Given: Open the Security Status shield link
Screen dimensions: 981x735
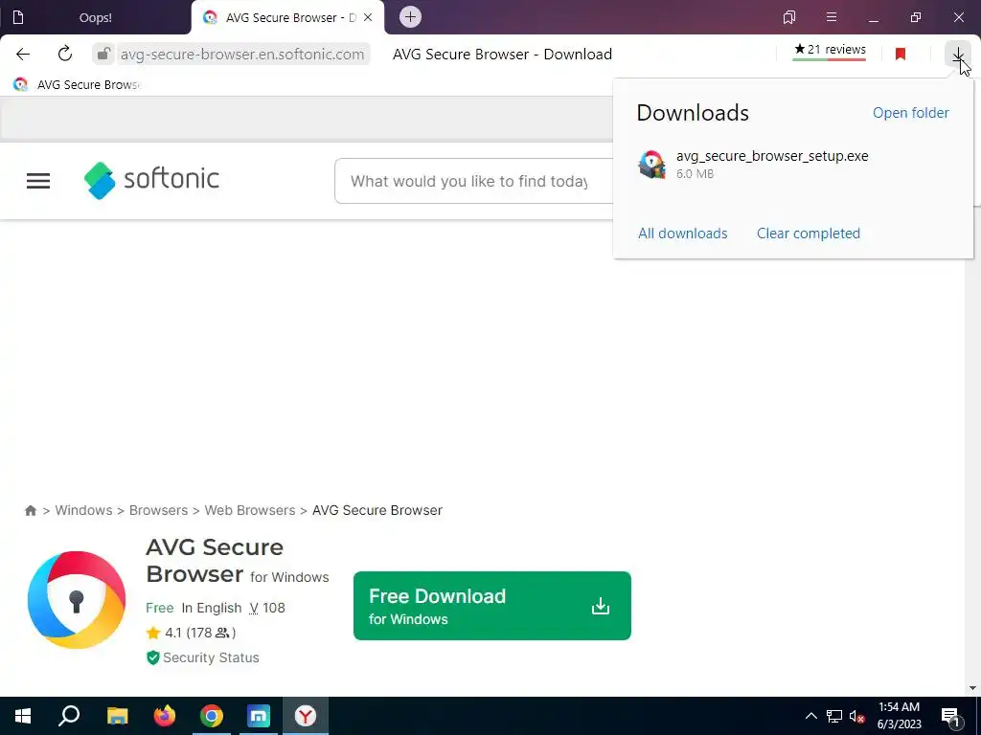Looking at the screenshot, I should (x=202, y=657).
